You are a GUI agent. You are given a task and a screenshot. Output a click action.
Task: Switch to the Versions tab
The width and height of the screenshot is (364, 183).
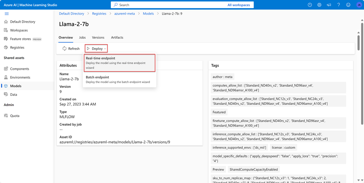(x=98, y=38)
